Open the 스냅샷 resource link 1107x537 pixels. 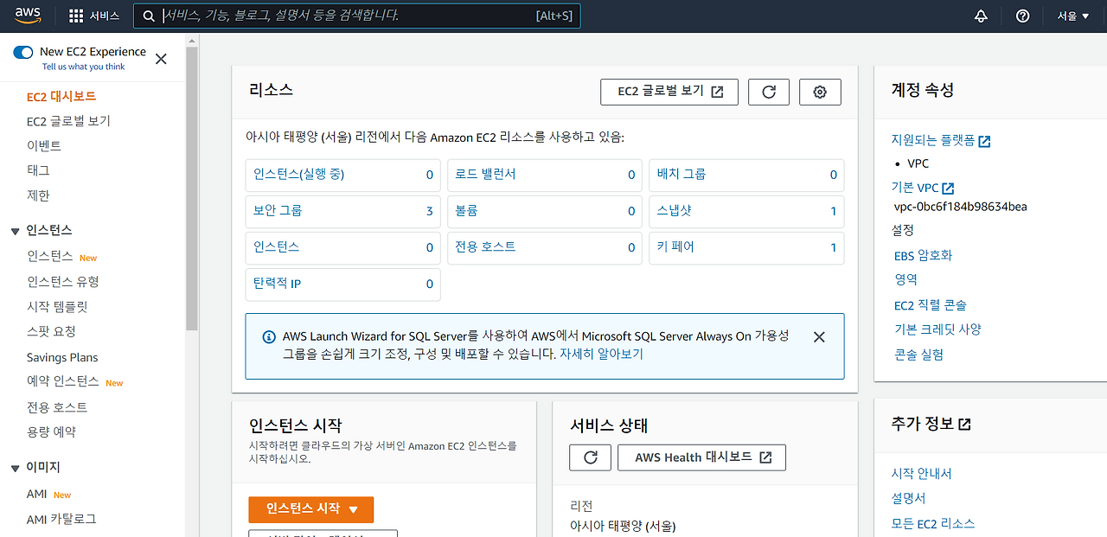[x=675, y=211]
